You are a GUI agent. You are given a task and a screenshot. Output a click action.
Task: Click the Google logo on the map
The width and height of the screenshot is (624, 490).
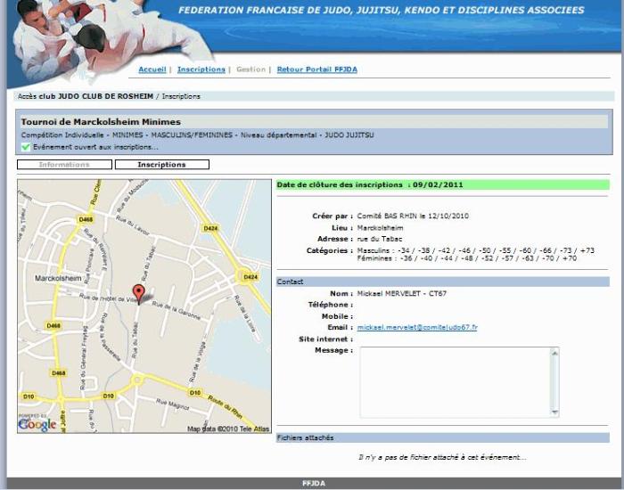coord(37,424)
